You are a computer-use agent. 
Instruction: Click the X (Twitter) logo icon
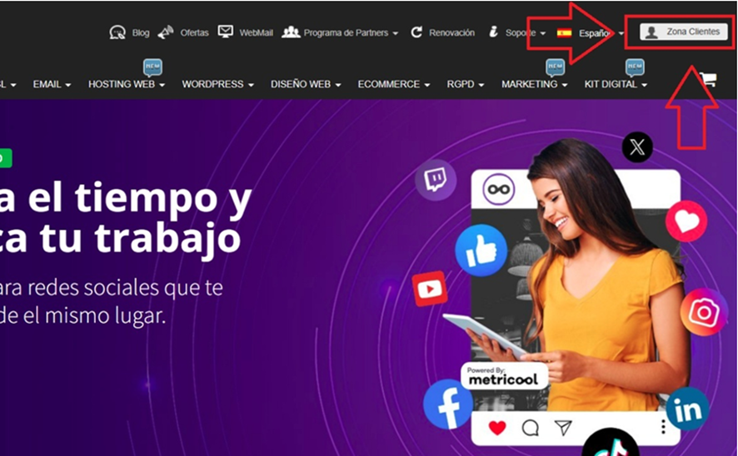(x=637, y=147)
